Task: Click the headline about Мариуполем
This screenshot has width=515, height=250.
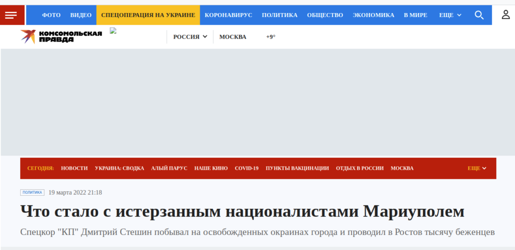Action: [242, 212]
